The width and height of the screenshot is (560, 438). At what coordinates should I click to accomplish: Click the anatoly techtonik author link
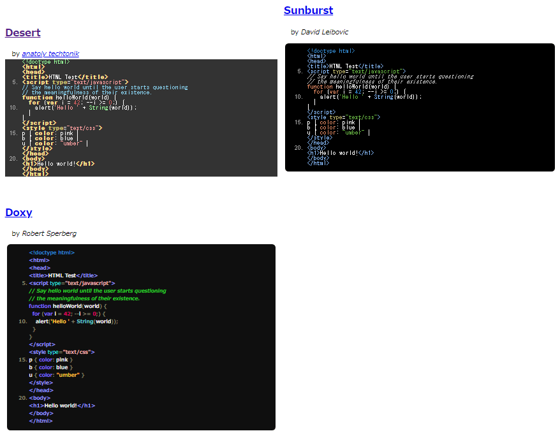click(x=50, y=54)
